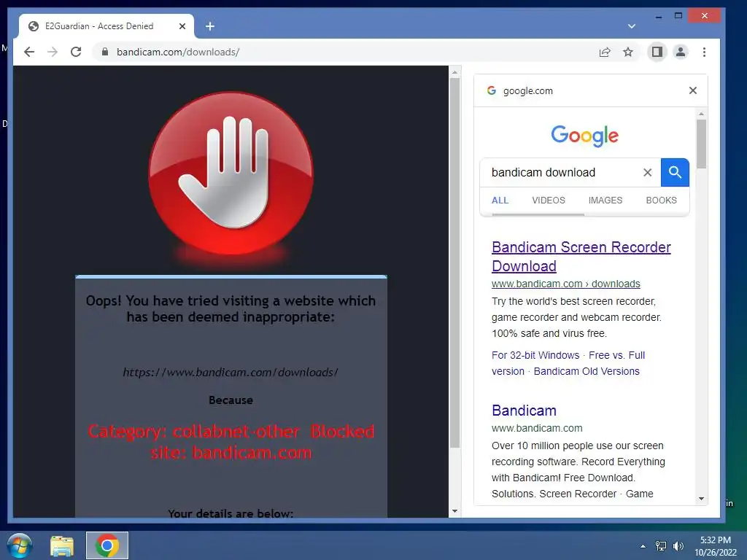Switch to the VIDEOS tab
Image resolution: width=747 pixels, height=560 pixels.
[x=549, y=201]
